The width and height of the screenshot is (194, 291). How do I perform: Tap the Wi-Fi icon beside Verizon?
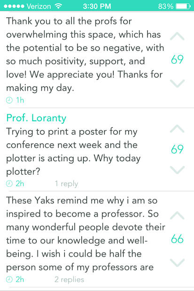58,6
